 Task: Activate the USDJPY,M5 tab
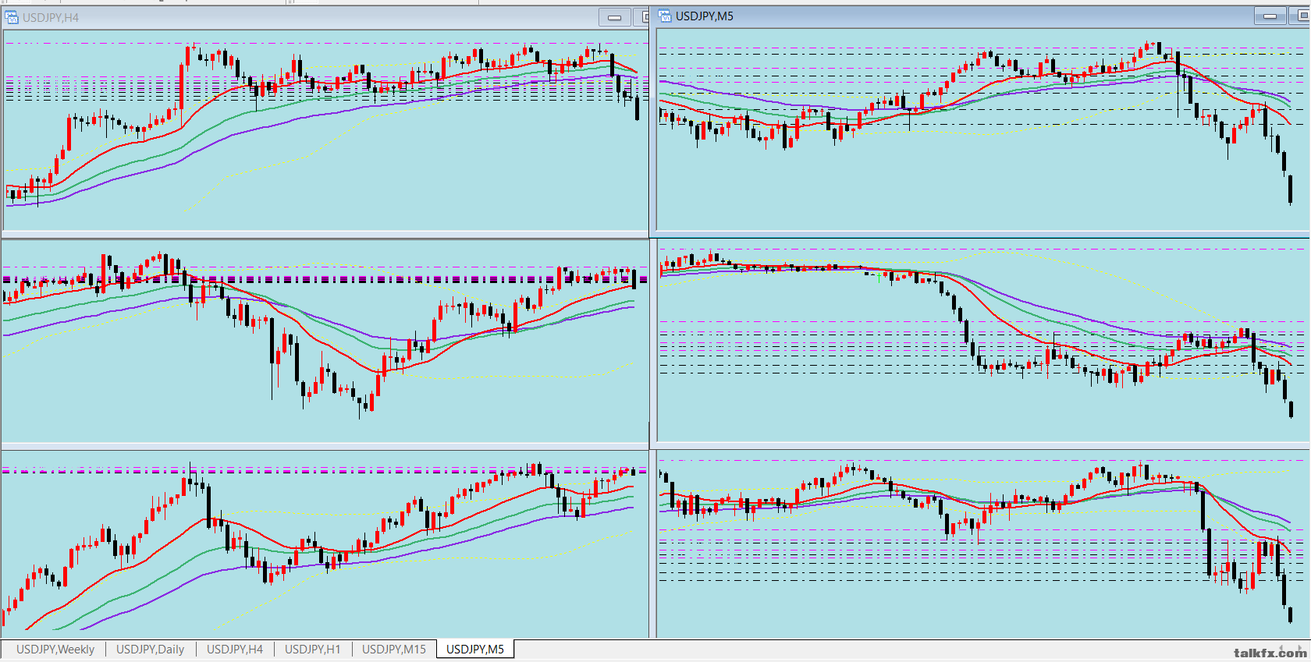point(475,649)
